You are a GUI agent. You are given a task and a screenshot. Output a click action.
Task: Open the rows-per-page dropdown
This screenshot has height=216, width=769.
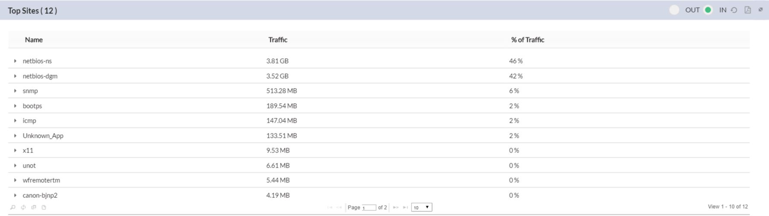point(421,207)
